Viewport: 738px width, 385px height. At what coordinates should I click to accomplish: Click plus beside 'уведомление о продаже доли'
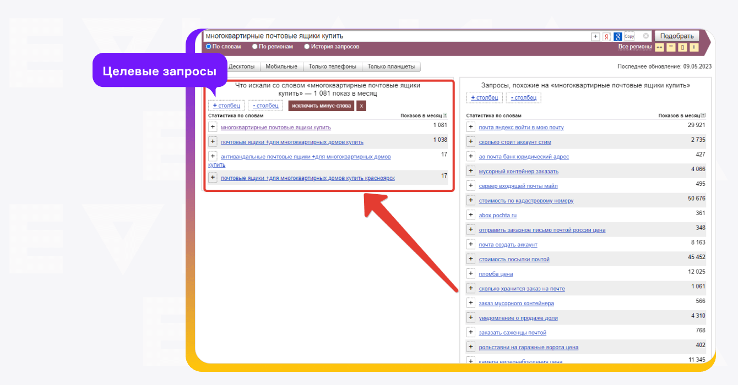(471, 317)
